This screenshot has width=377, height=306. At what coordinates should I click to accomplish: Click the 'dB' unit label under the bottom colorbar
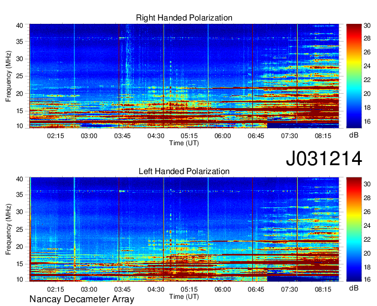354,288
